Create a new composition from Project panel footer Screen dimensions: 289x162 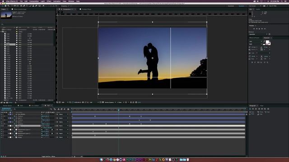point(7,103)
